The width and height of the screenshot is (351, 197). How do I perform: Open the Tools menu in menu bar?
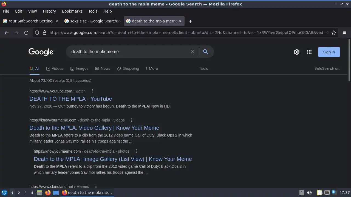(93, 11)
